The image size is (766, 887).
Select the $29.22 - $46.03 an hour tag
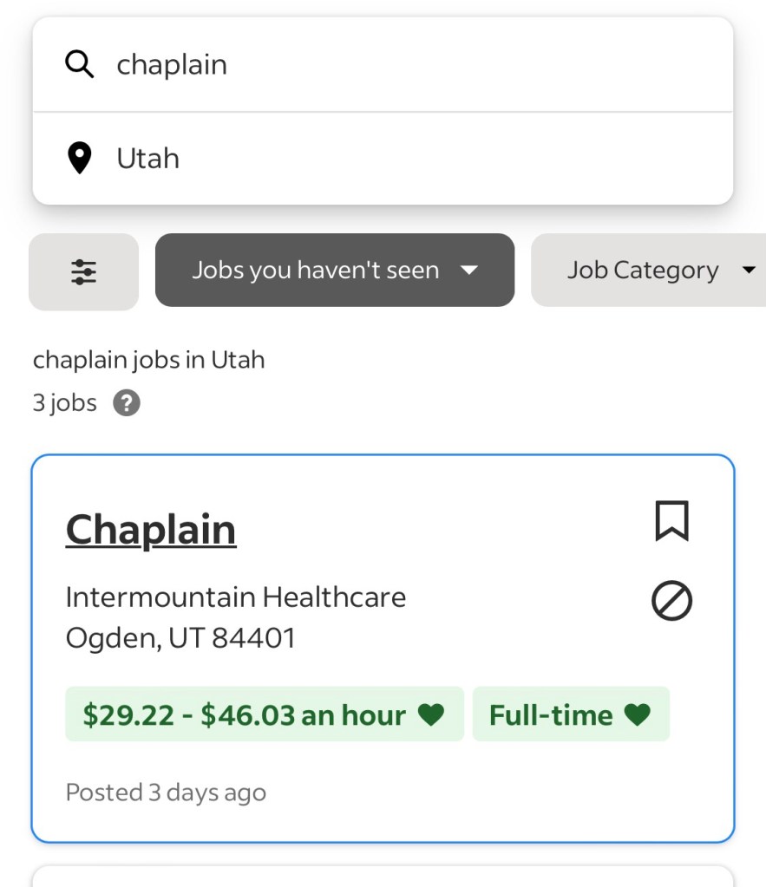point(245,715)
